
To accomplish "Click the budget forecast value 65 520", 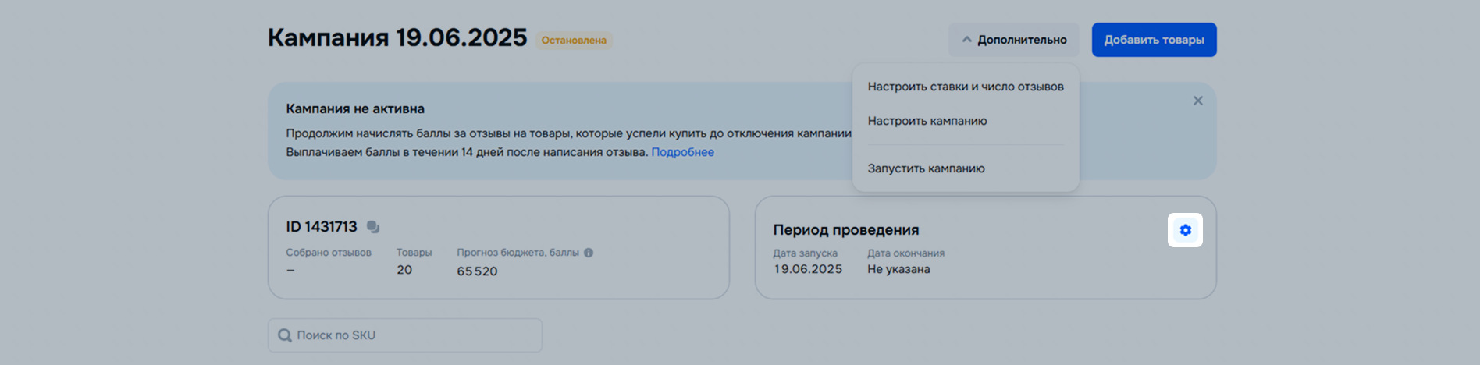I will pyautogui.click(x=477, y=271).
